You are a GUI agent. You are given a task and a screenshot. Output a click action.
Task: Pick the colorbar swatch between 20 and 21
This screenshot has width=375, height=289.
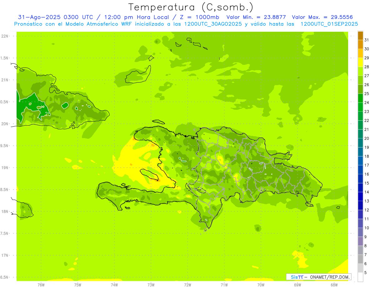coord(360,134)
